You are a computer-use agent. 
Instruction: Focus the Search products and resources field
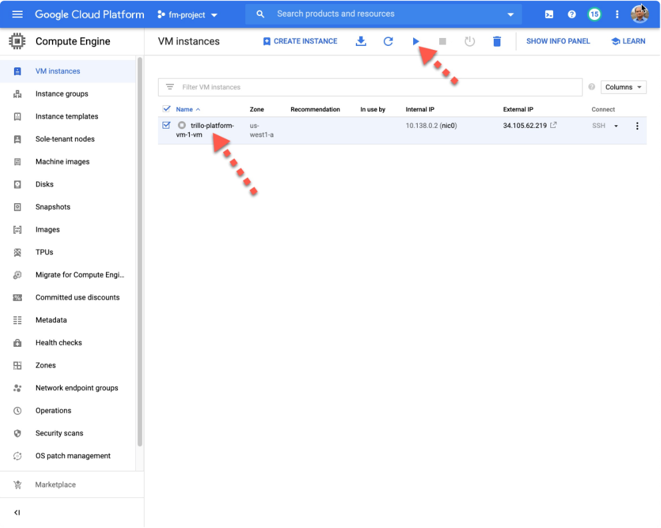coord(384,14)
